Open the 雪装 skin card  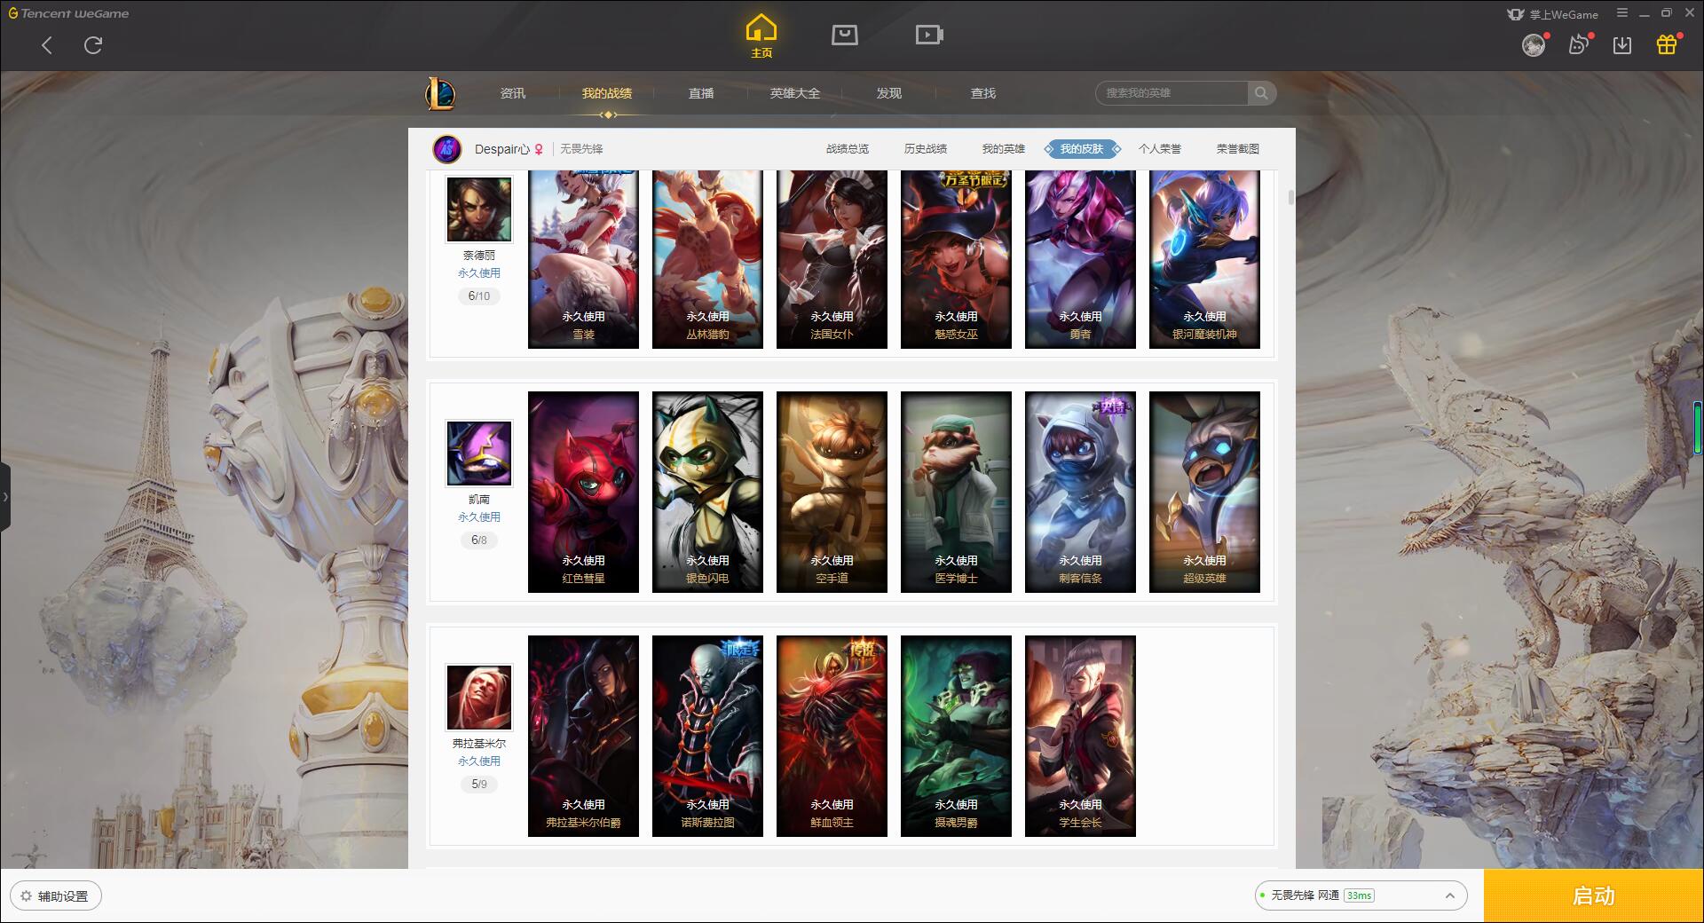pos(583,259)
